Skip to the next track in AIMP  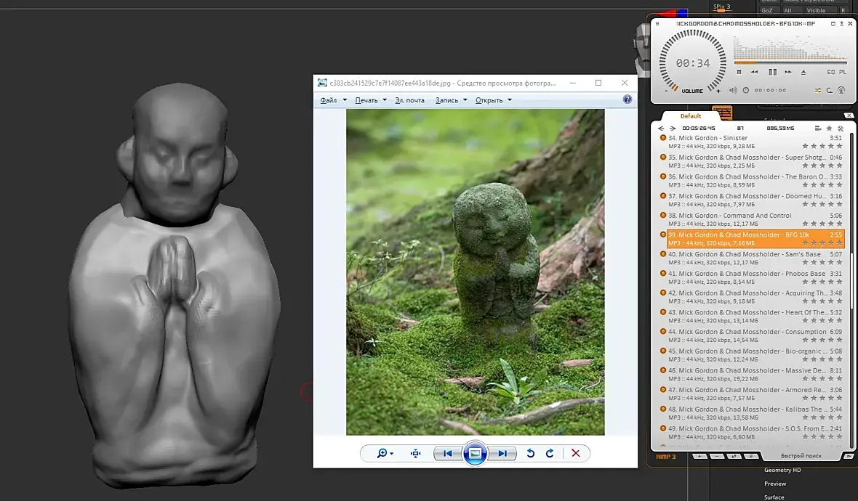point(788,72)
